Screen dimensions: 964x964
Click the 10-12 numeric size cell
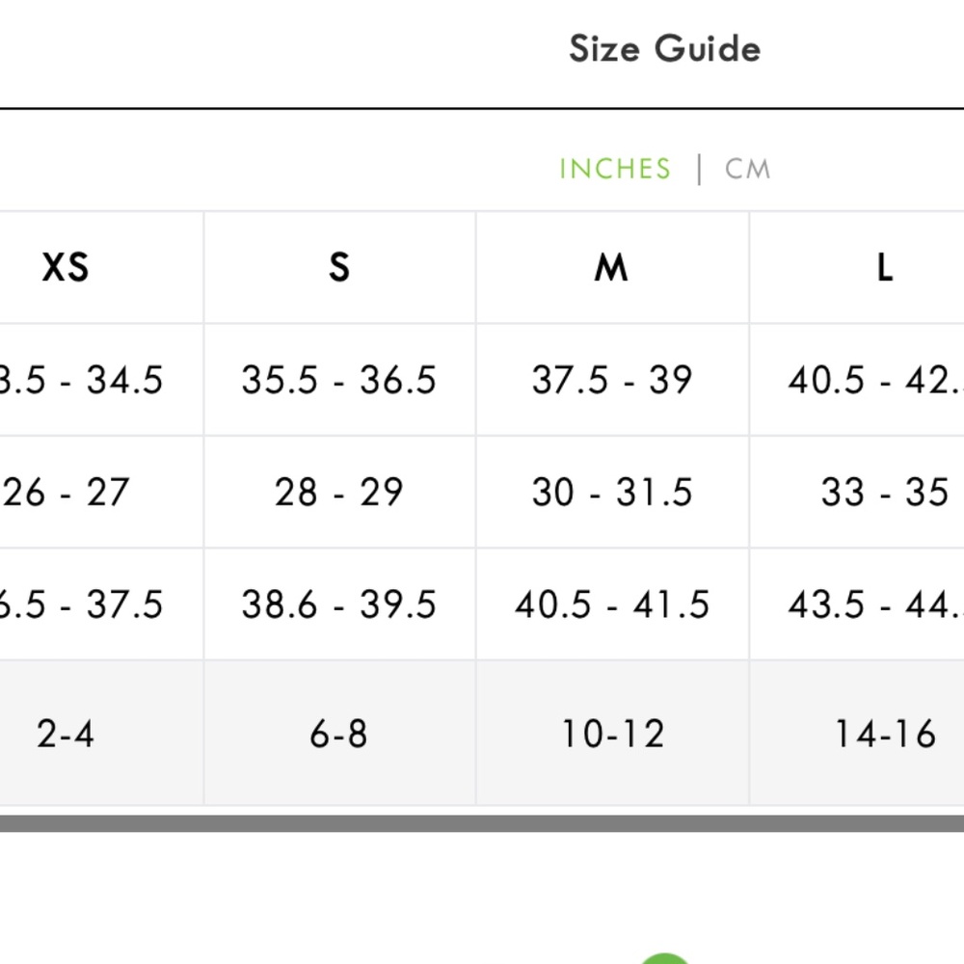click(x=612, y=733)
